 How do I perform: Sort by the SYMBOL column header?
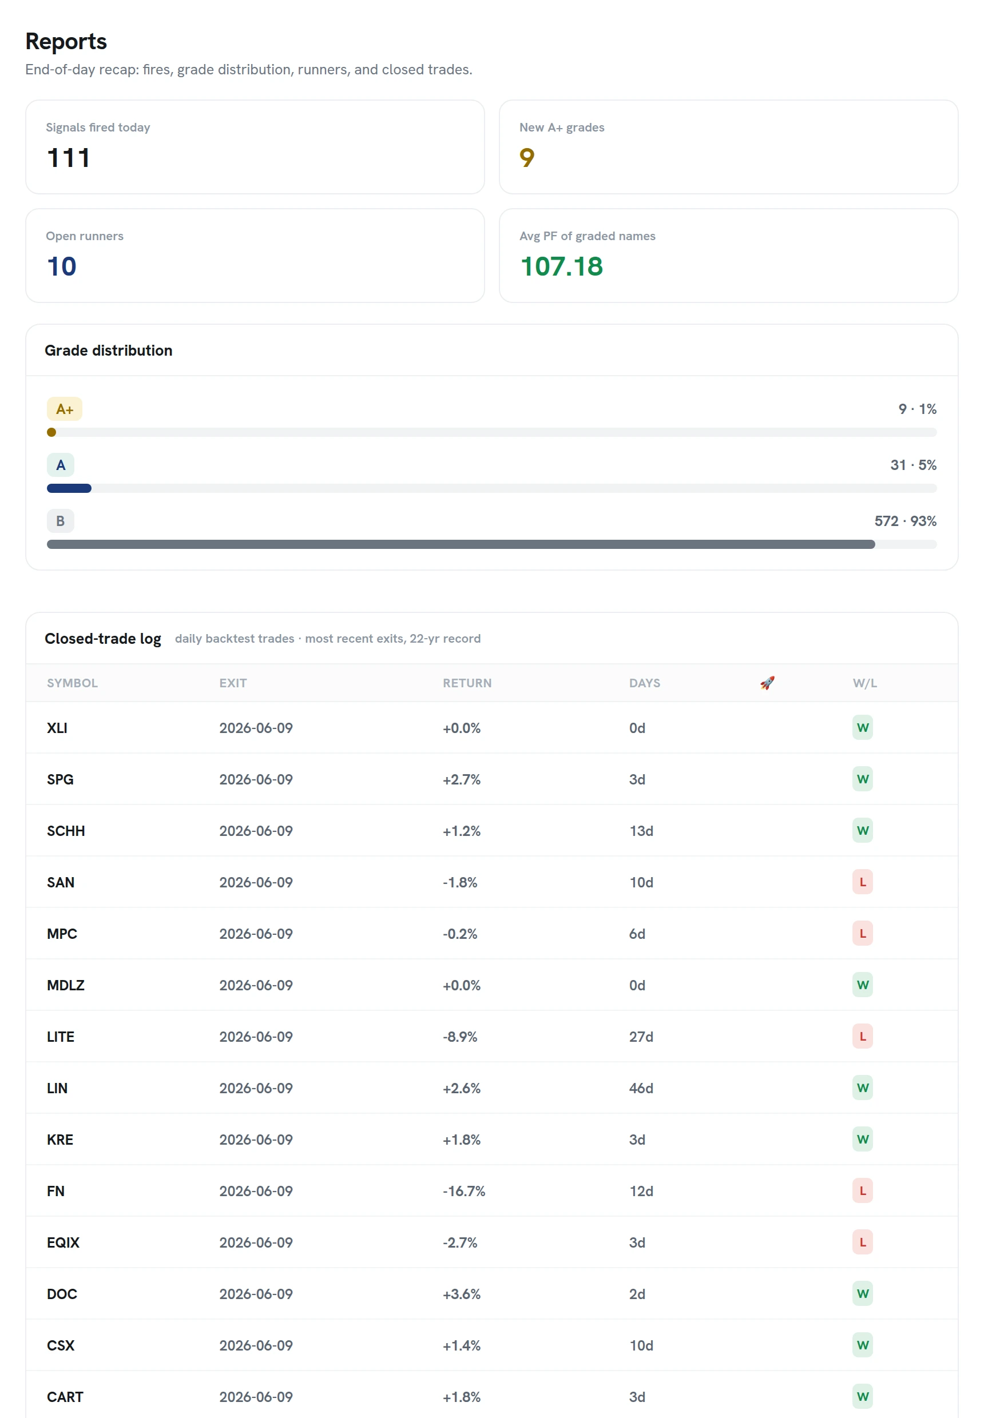click(x=72, y=682)
